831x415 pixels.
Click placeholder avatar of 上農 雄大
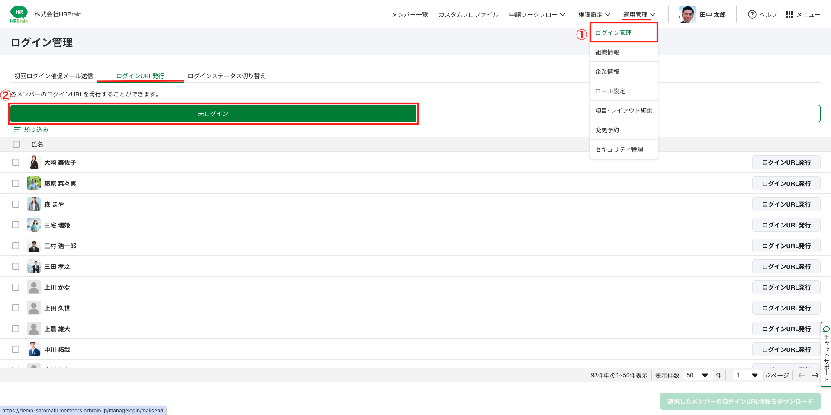click(x=34, y=329)
